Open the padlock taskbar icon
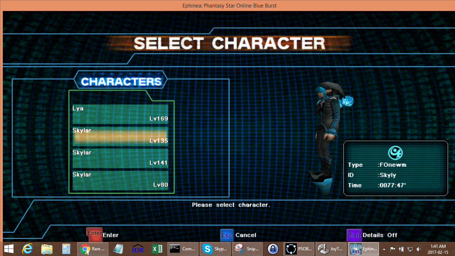The height and width of the screenshot is (256, 455). click(x=273, y=249)
